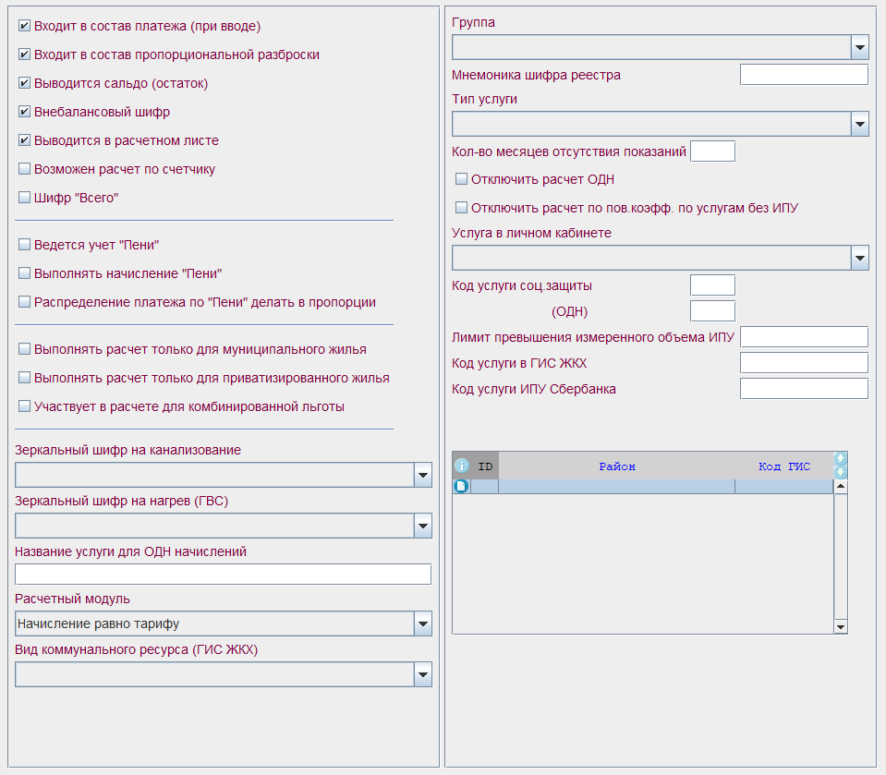Open the 'Тип услуги' dropdown
Screen dimensions: 886x775
(x=859, y=124)
